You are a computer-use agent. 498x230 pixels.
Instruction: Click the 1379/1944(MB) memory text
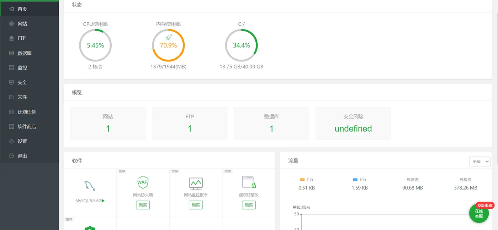point(168,67)
